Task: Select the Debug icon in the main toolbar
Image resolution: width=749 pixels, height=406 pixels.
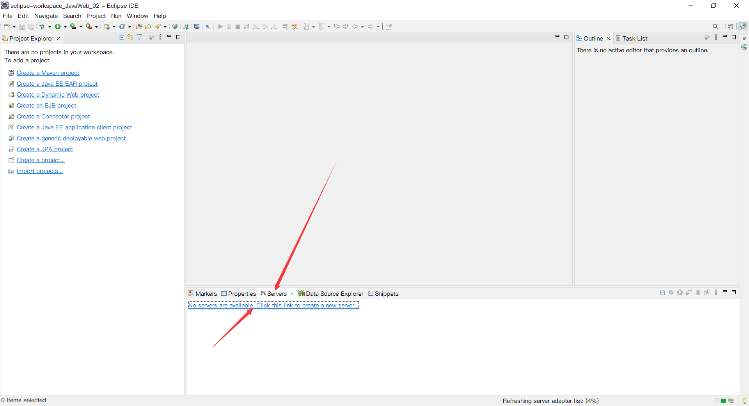Action: [x=42, y=26]
